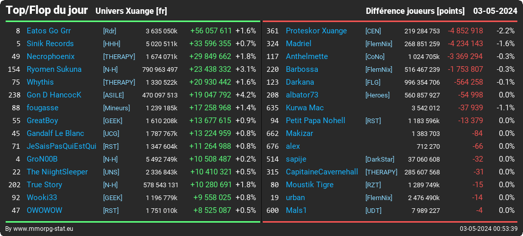523x236 pixels.
Task: Select Madriel player link
Action: point(299,44)
